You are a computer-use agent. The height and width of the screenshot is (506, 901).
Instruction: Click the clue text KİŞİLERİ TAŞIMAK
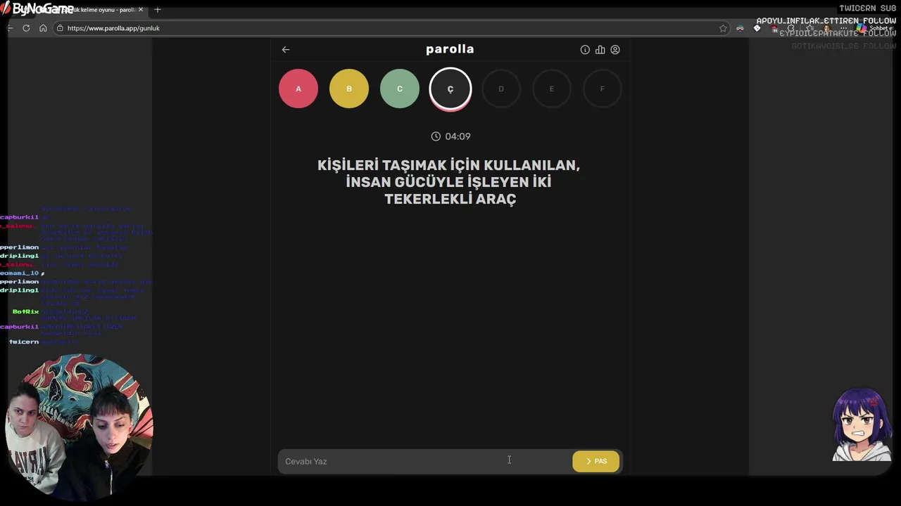449,182
